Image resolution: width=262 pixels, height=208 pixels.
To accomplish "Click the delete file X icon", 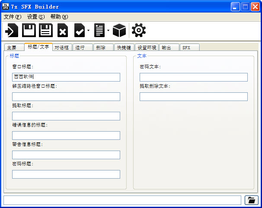I will pos(63,31).
